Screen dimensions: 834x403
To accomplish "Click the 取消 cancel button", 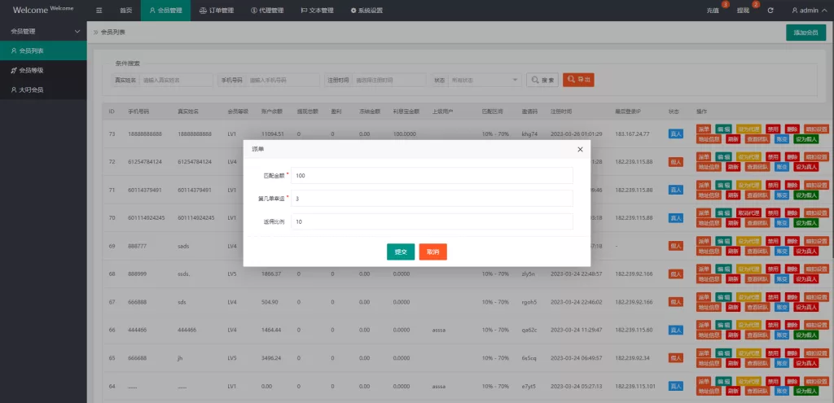I will coord(432,252).
